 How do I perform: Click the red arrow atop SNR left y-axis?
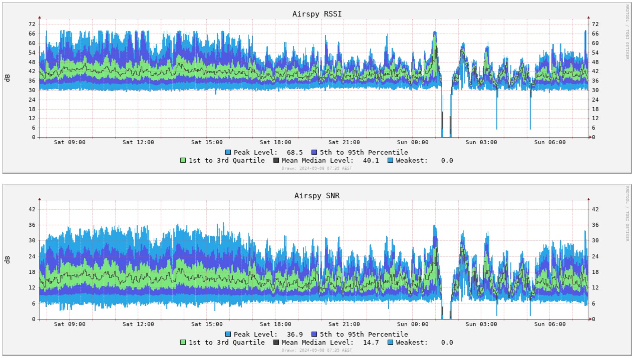click(39, 199)
